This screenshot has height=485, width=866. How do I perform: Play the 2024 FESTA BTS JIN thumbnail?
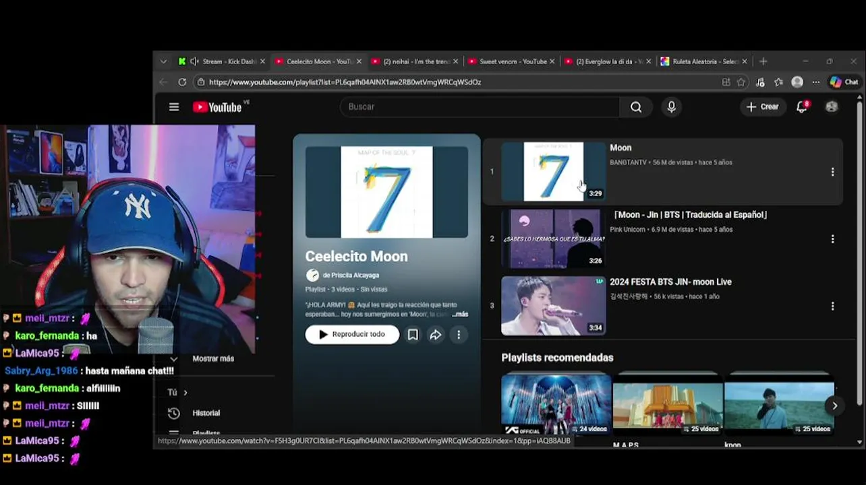tap(553, 306)
